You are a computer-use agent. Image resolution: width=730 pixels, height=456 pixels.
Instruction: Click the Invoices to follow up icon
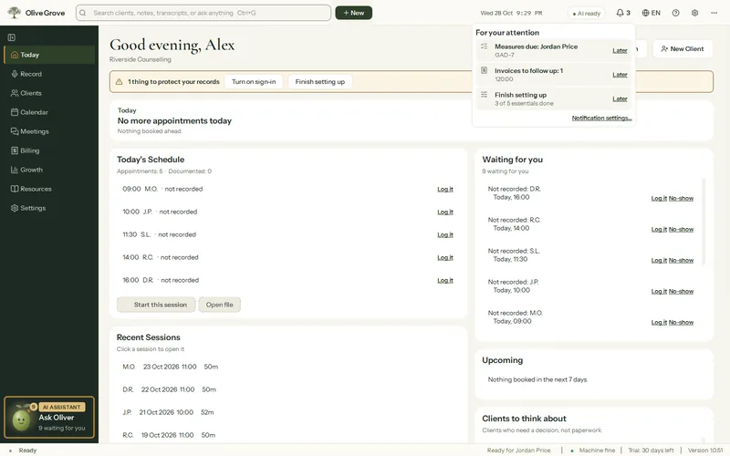[485, 71]
